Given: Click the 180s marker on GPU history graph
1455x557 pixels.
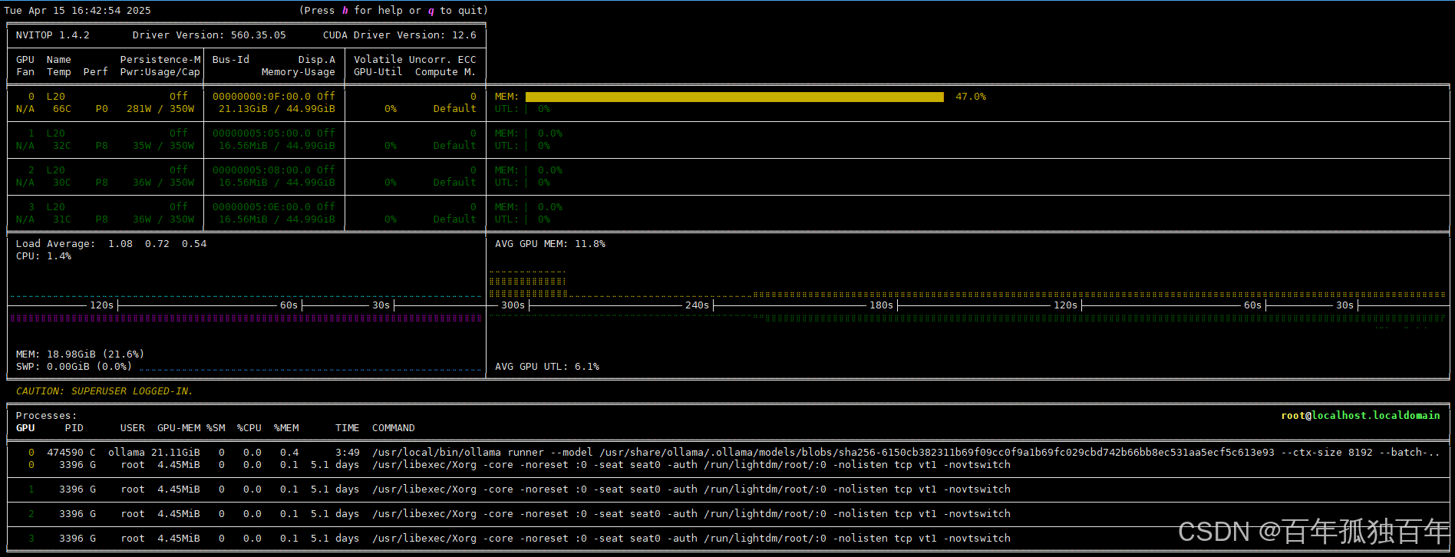Looking at the screenshot, I should (882, 305).
